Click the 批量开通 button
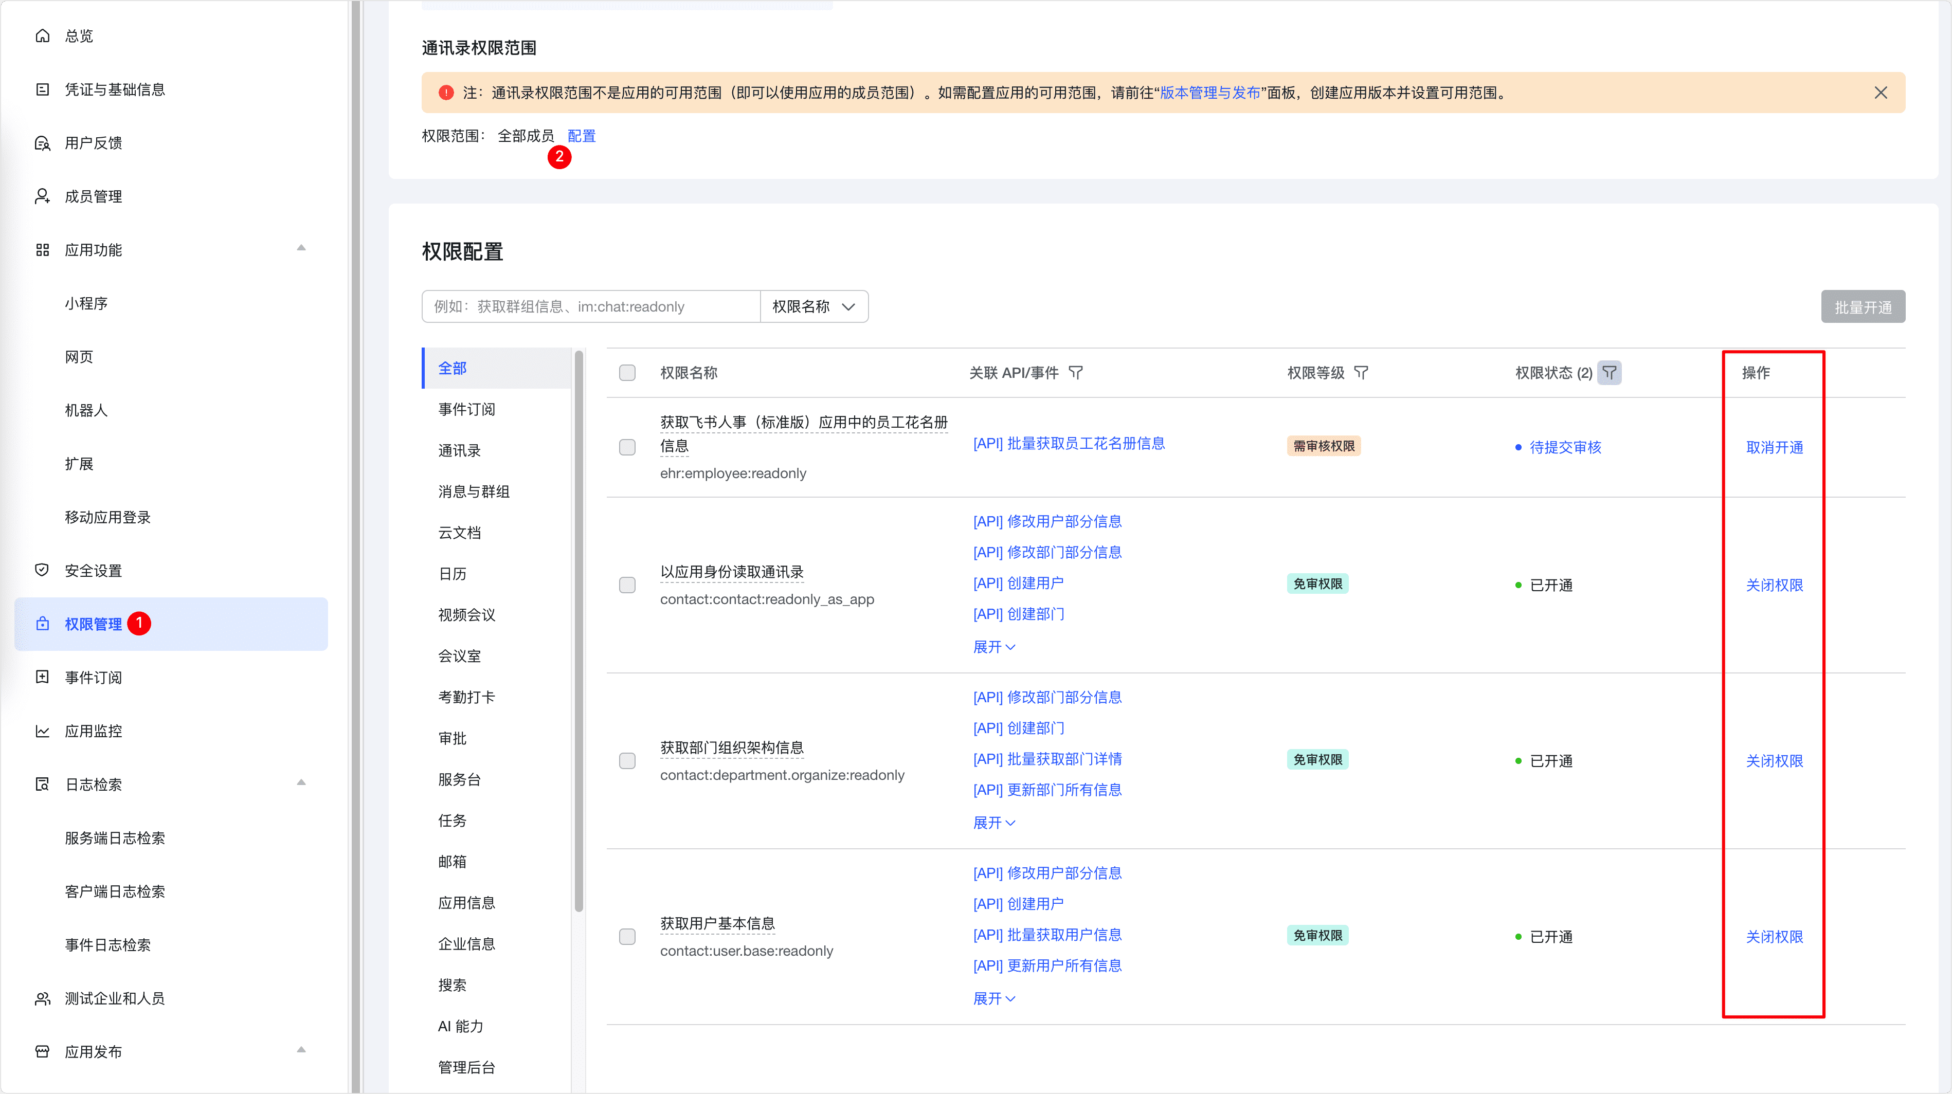 (x=1864, y=307)
